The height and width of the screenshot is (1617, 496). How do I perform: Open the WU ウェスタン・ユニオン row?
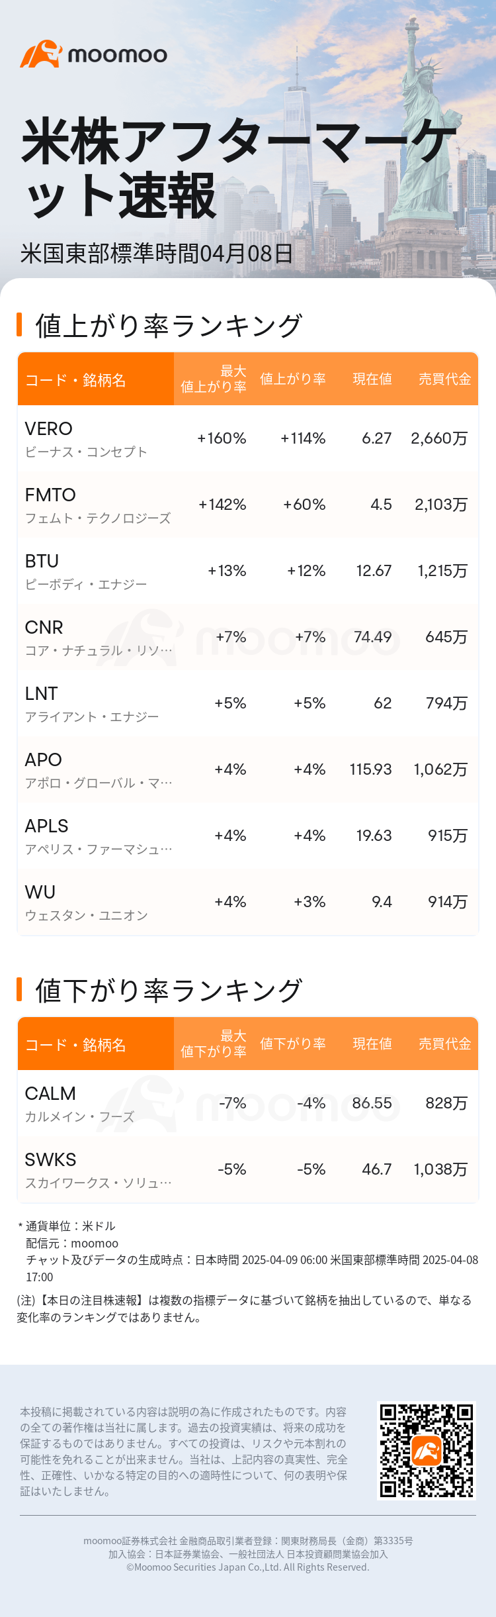coord(86,902)
